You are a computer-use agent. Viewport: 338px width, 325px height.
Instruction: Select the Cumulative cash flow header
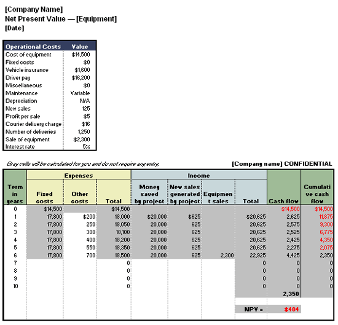click(317, 194)
